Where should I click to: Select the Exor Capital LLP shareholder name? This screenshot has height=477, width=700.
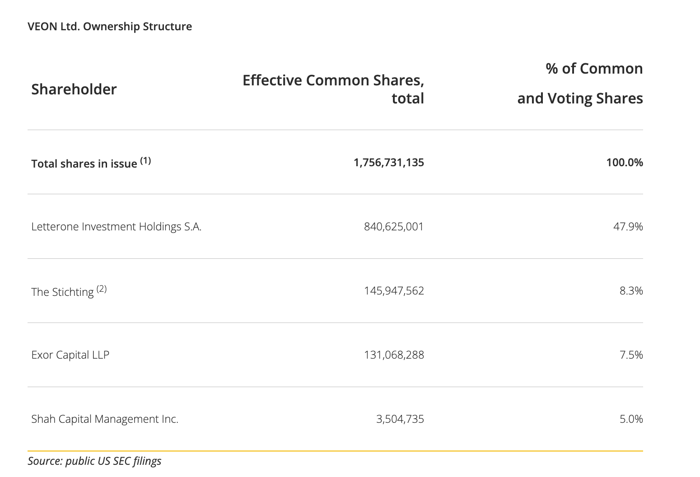(x=70, y=355)
